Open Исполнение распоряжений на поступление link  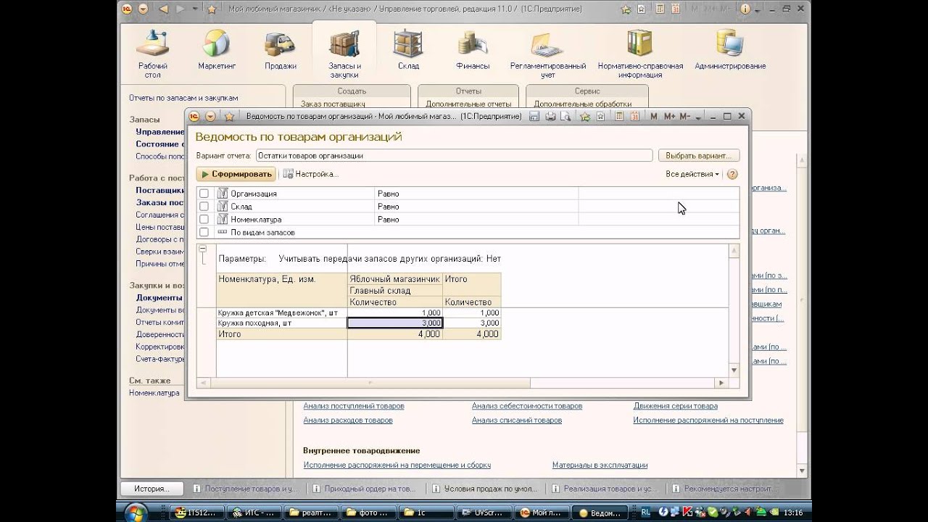pyautogui.click(x=708, y=420)
